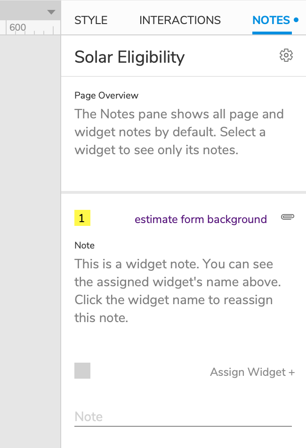Screen dimensions: 306x448
Task: Edit the Page Overview description text
Action: pyautogui.click(x=179, y=132)
